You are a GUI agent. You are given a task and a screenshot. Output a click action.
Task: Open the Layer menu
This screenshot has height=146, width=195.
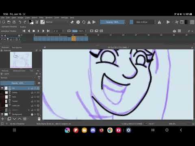[x=28, y=18]
